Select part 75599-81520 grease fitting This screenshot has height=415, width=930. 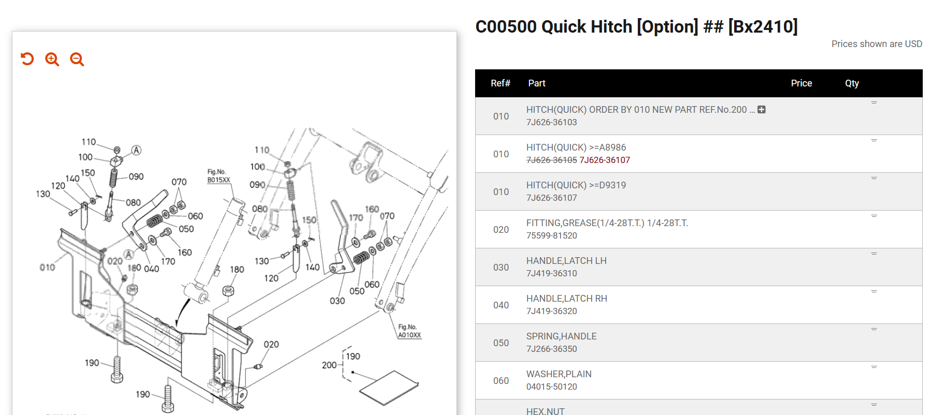551,235
